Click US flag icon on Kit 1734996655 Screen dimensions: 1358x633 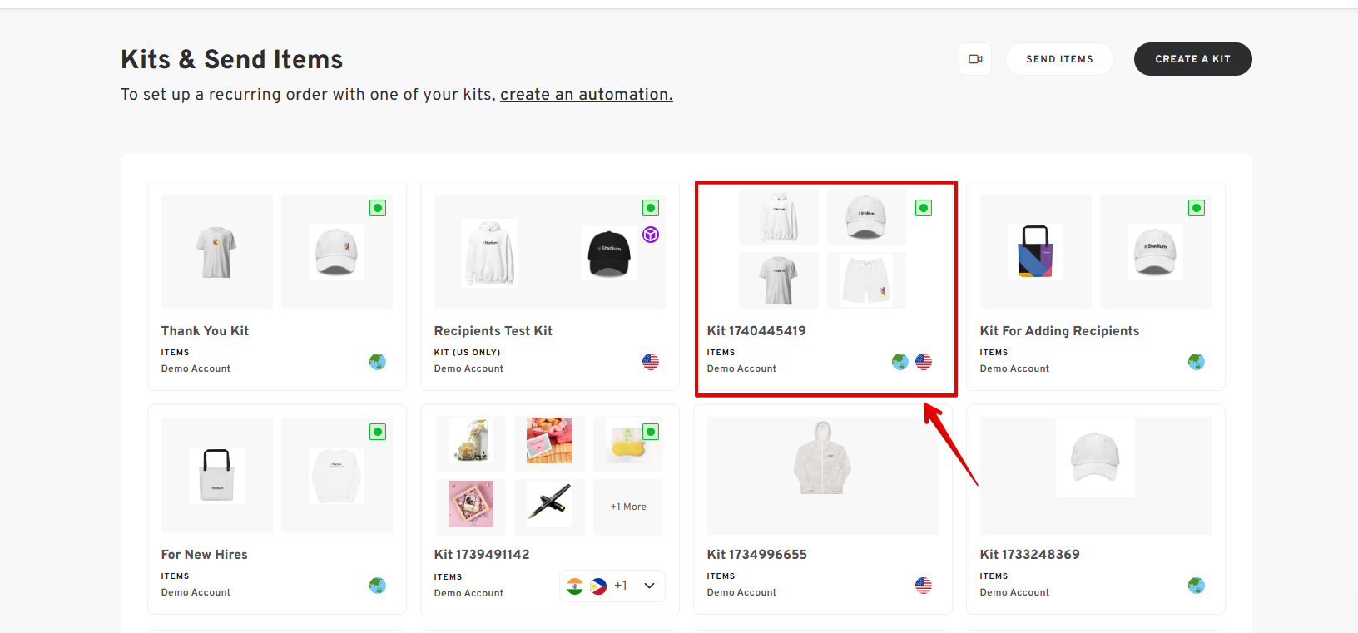pyautogui.click(x=924, y=586)
